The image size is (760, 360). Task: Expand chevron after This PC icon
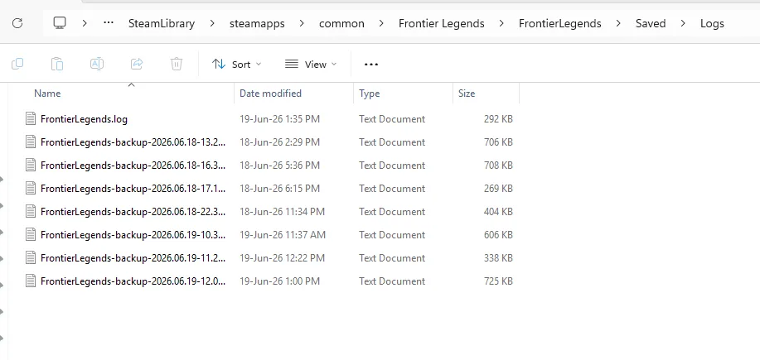point(85,23)
